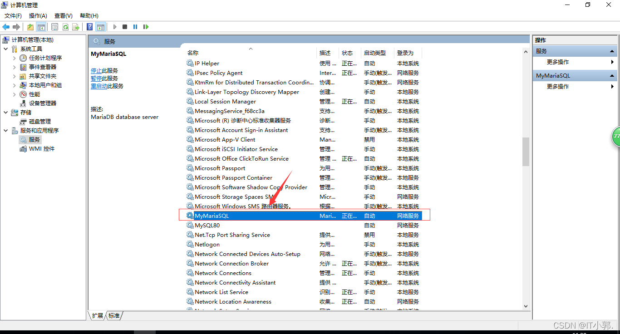Expand the 事件查看器 tree node
This screenshot has height=334, width=620.
[x=14, y=67]
